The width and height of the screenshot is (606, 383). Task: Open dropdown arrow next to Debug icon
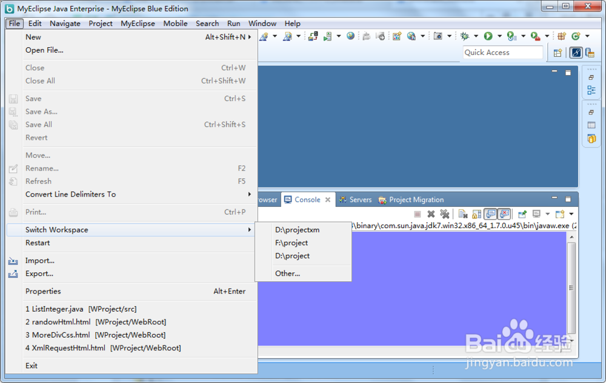[476, 36]
